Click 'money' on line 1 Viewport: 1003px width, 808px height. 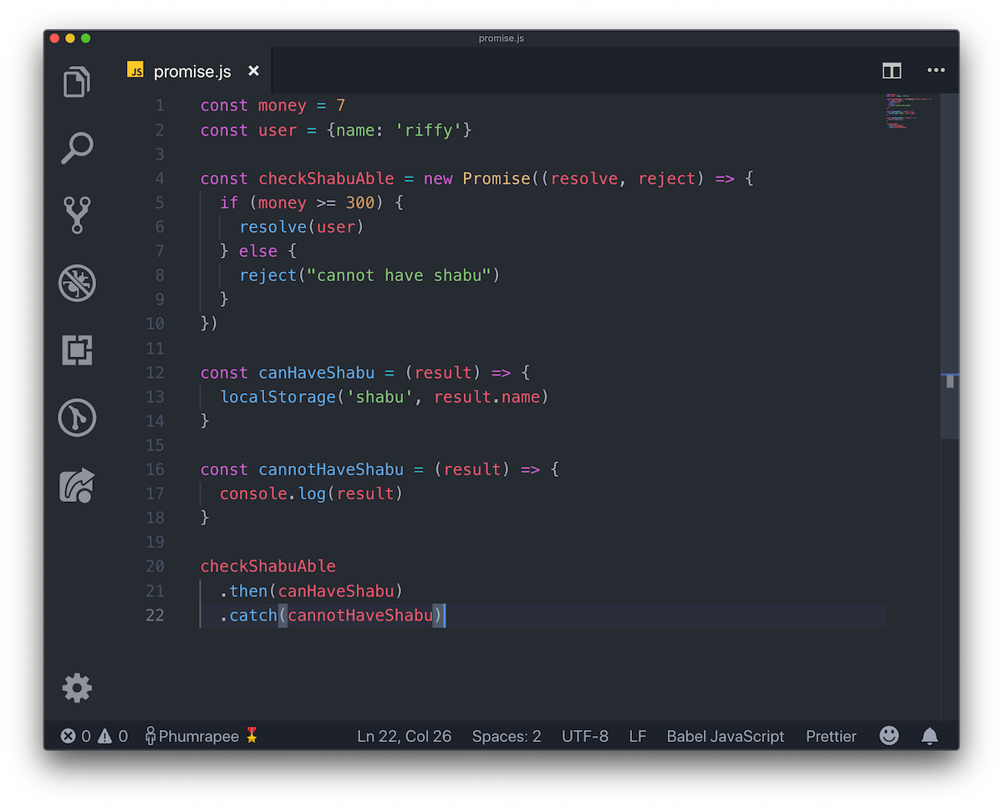283,105
